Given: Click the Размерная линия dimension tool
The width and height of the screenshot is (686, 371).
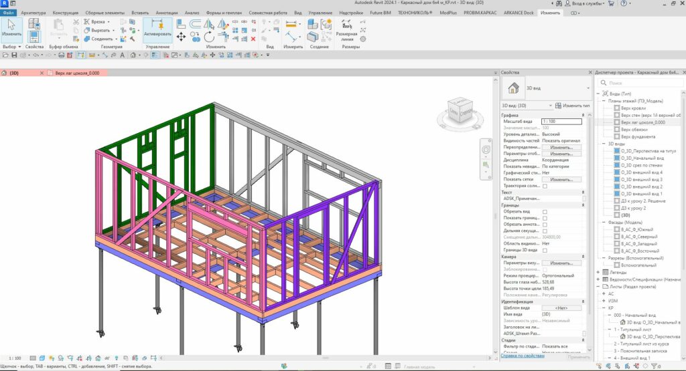Looking at the screenshot, I should coord(347,28).
